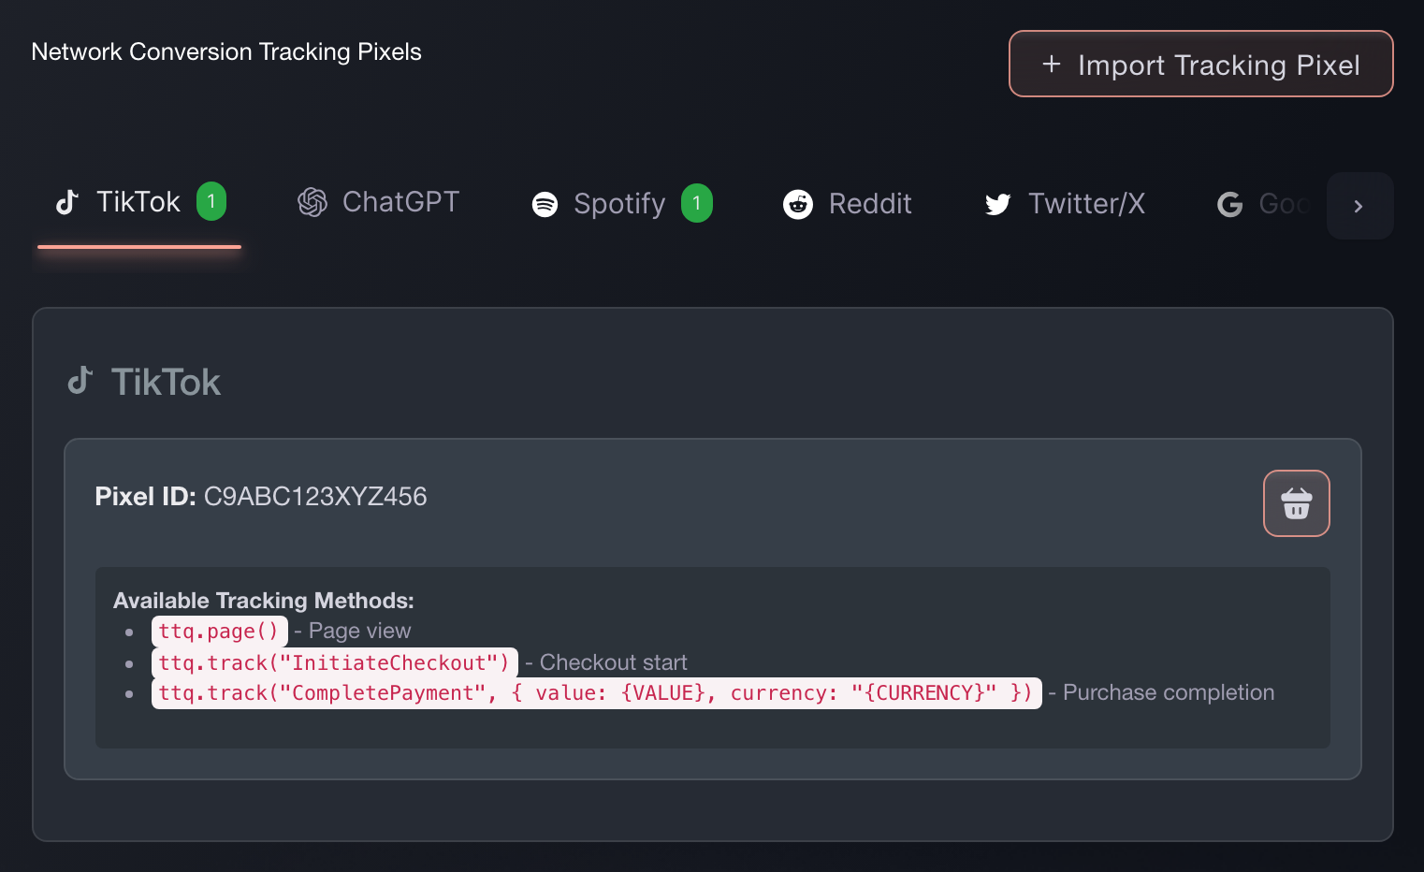Click the Import Tracking Pixel button
Image resolution: width=1424 pixels, height=872 pixels.
[1200, 64]
